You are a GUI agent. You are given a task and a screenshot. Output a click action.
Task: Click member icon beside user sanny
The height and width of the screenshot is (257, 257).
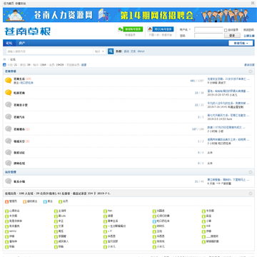point(6,231)
